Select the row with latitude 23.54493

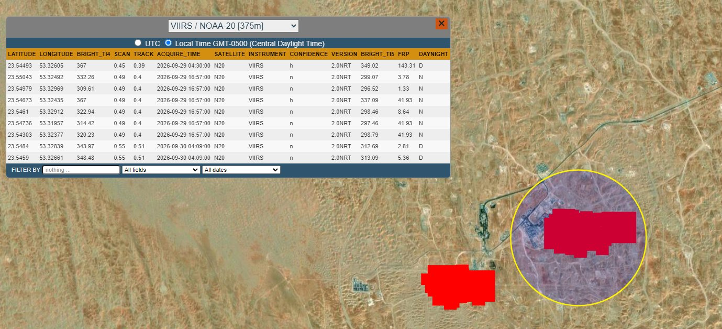pos(228,65)
